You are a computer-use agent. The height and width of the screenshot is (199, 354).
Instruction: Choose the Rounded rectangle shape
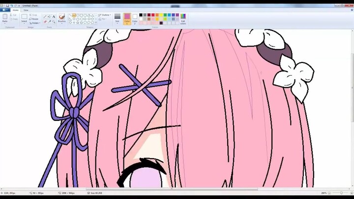(85, 15)
